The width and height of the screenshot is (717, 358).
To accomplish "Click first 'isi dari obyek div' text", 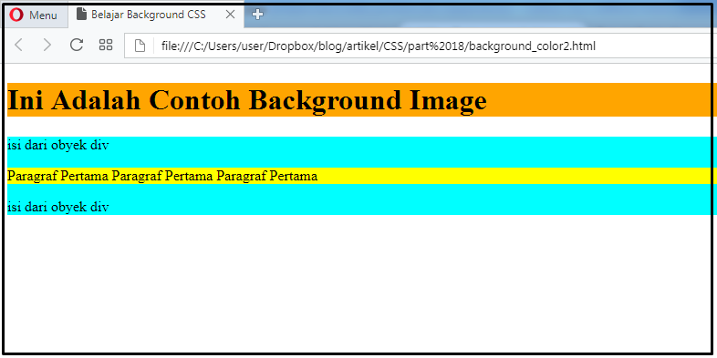I will point(58,146).
